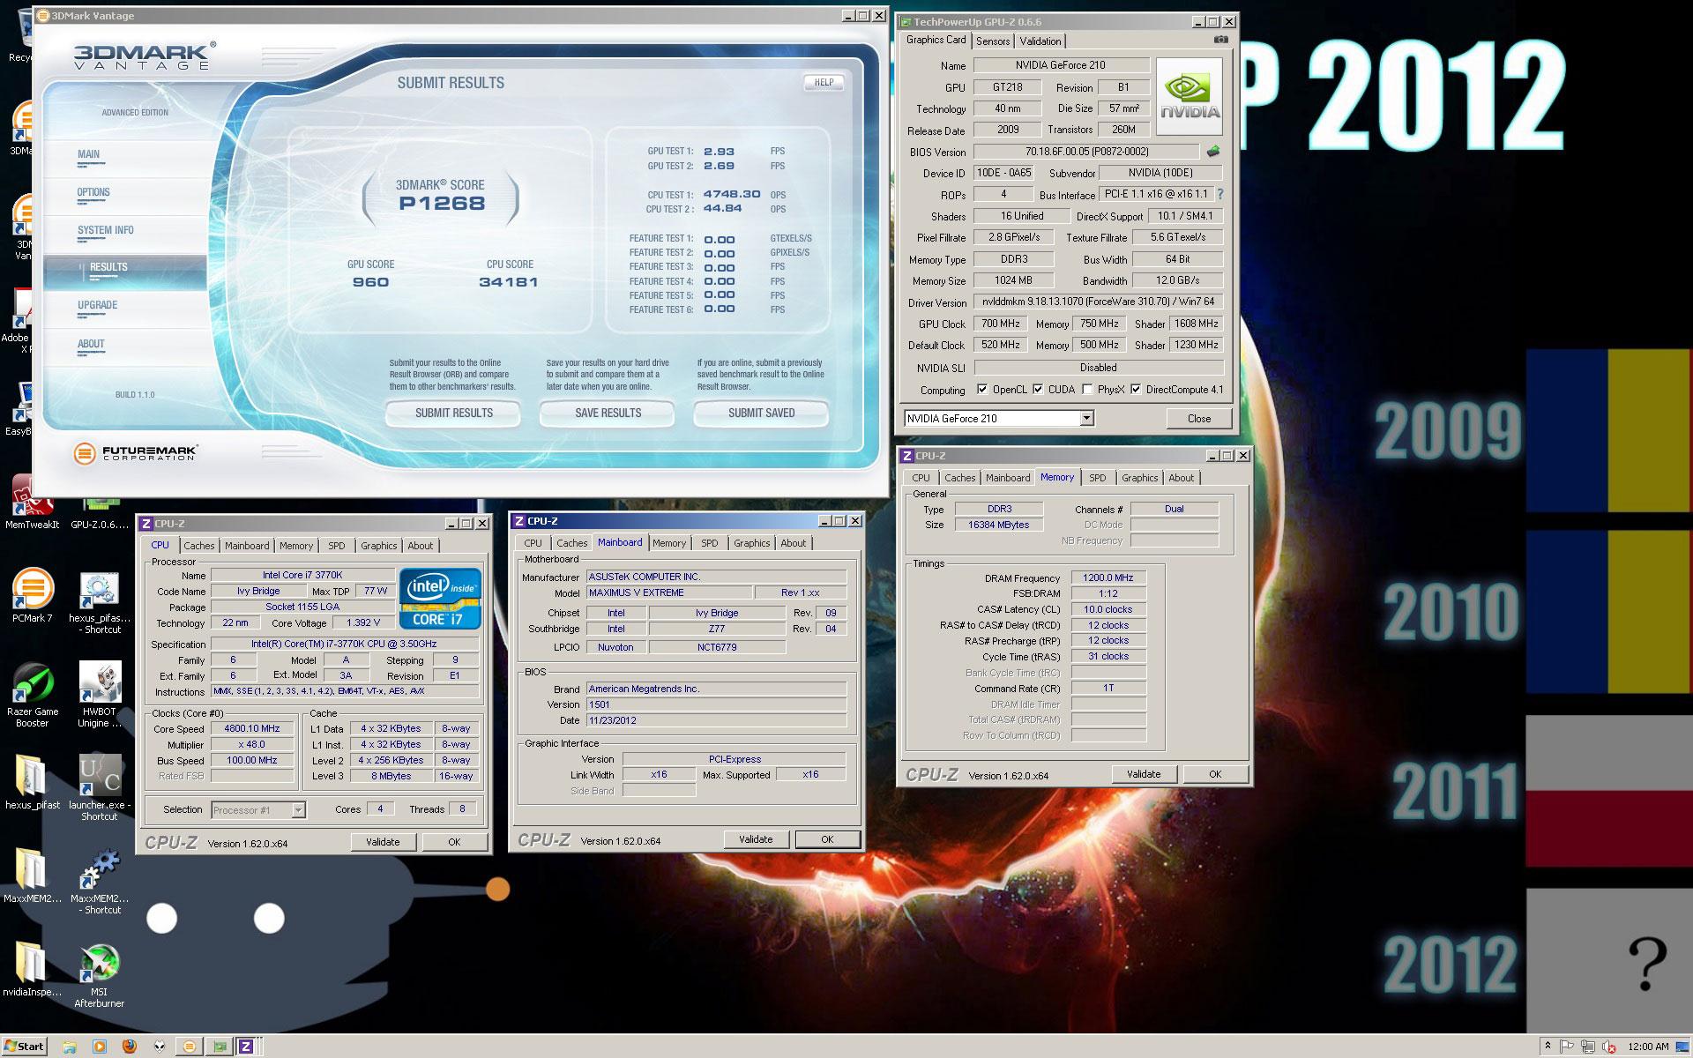Click Close button in GPU-Z

click(x=1198, y=418)
